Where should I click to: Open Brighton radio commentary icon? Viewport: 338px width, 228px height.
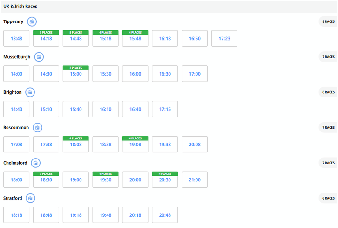(x=30, y=92)
